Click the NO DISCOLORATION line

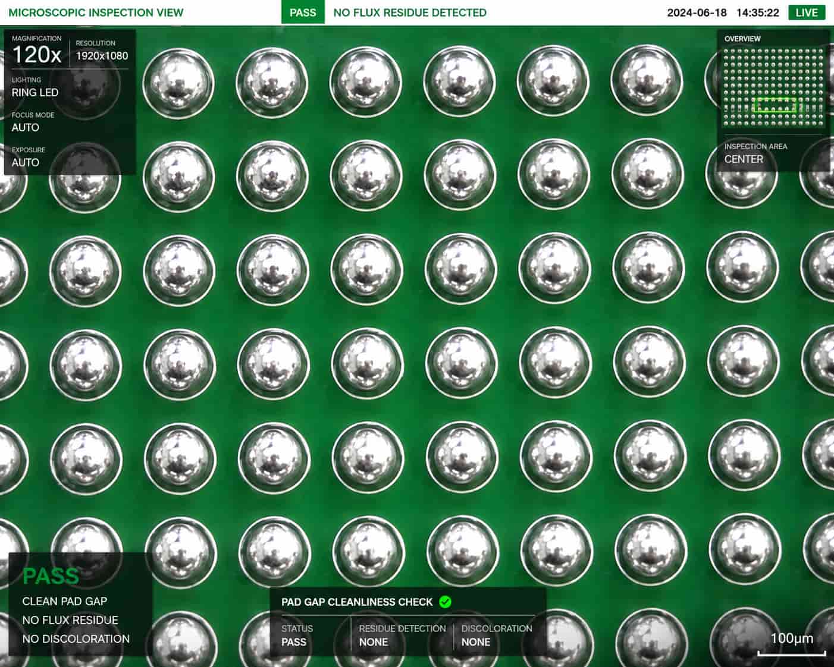(x=76, y=639)
